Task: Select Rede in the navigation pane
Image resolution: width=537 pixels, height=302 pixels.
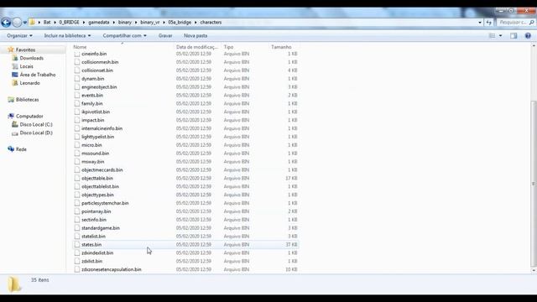Action: click(21, 149)
